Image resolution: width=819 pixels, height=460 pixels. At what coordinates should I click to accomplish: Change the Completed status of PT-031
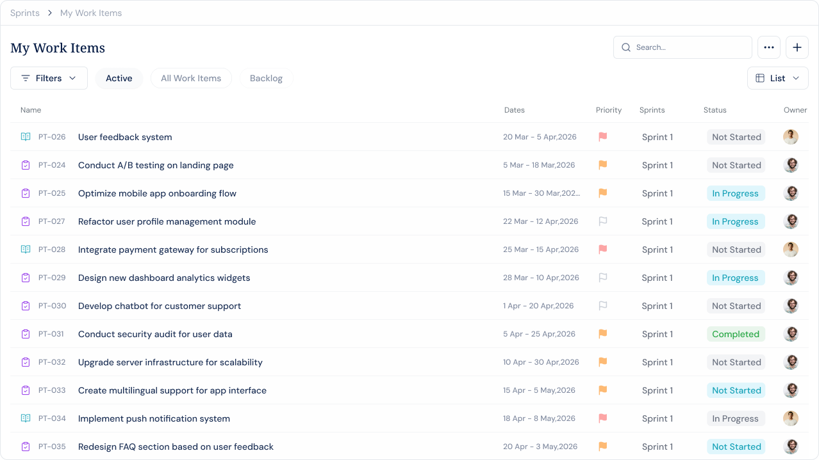(x=736, y=334)
